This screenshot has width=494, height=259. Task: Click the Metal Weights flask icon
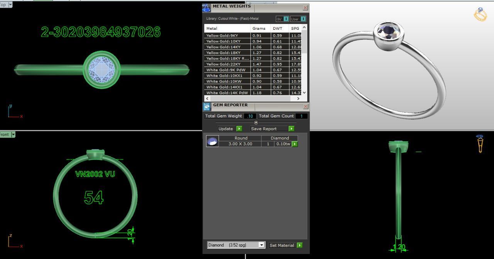(206, 8)
